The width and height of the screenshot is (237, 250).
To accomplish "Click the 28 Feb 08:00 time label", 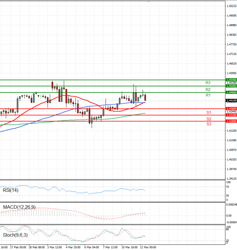I will point(37,247).
